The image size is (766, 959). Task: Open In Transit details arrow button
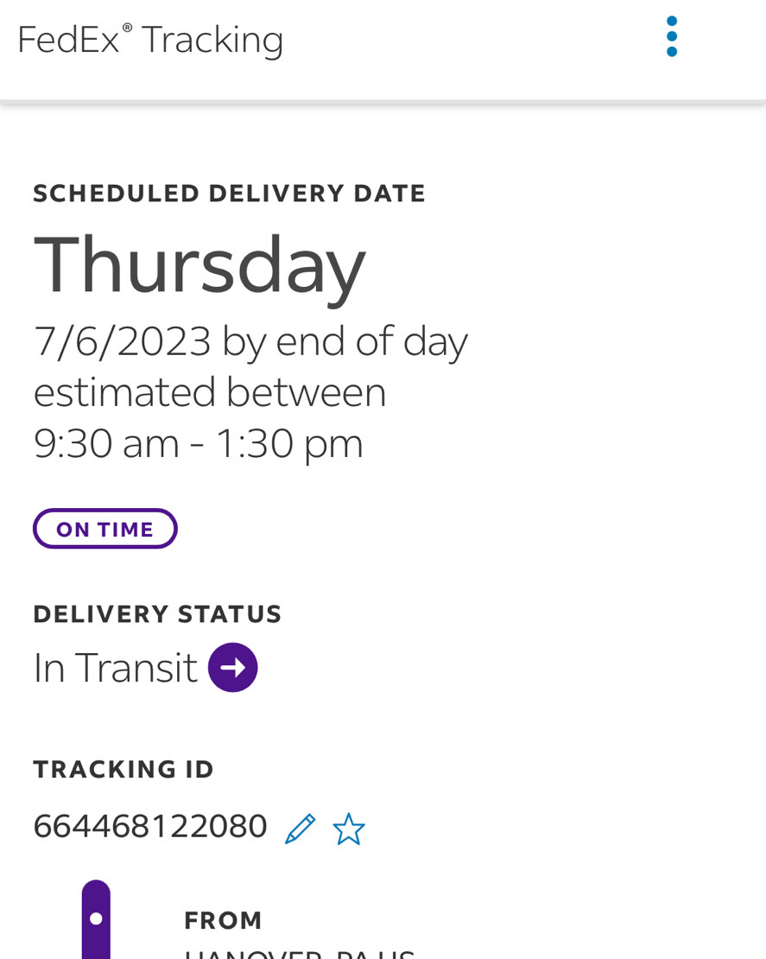233,667
